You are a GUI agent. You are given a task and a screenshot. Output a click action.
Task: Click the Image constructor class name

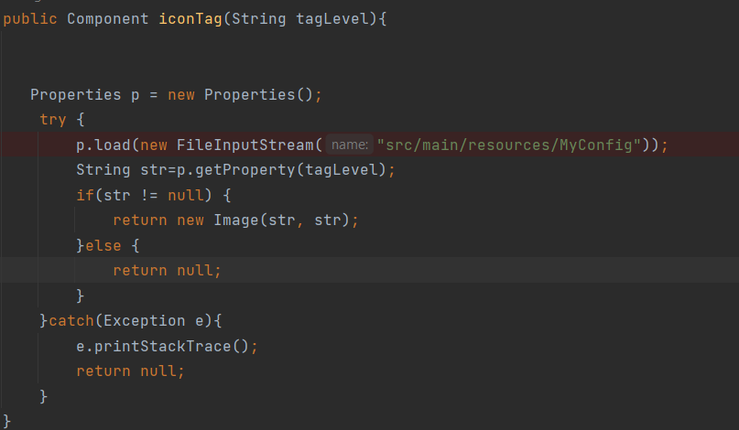pyautogui.click(x=236, y=220)
